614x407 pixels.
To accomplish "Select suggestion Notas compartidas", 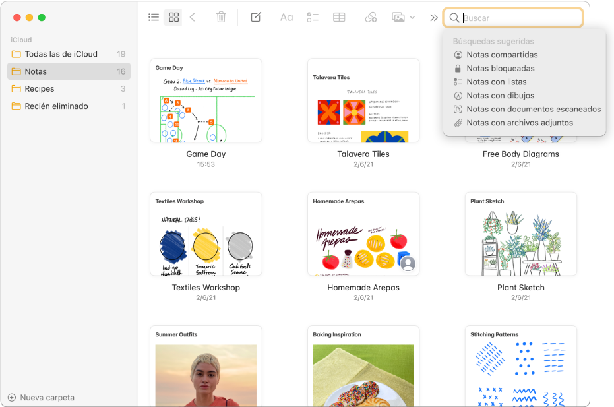I will (502, 55).
